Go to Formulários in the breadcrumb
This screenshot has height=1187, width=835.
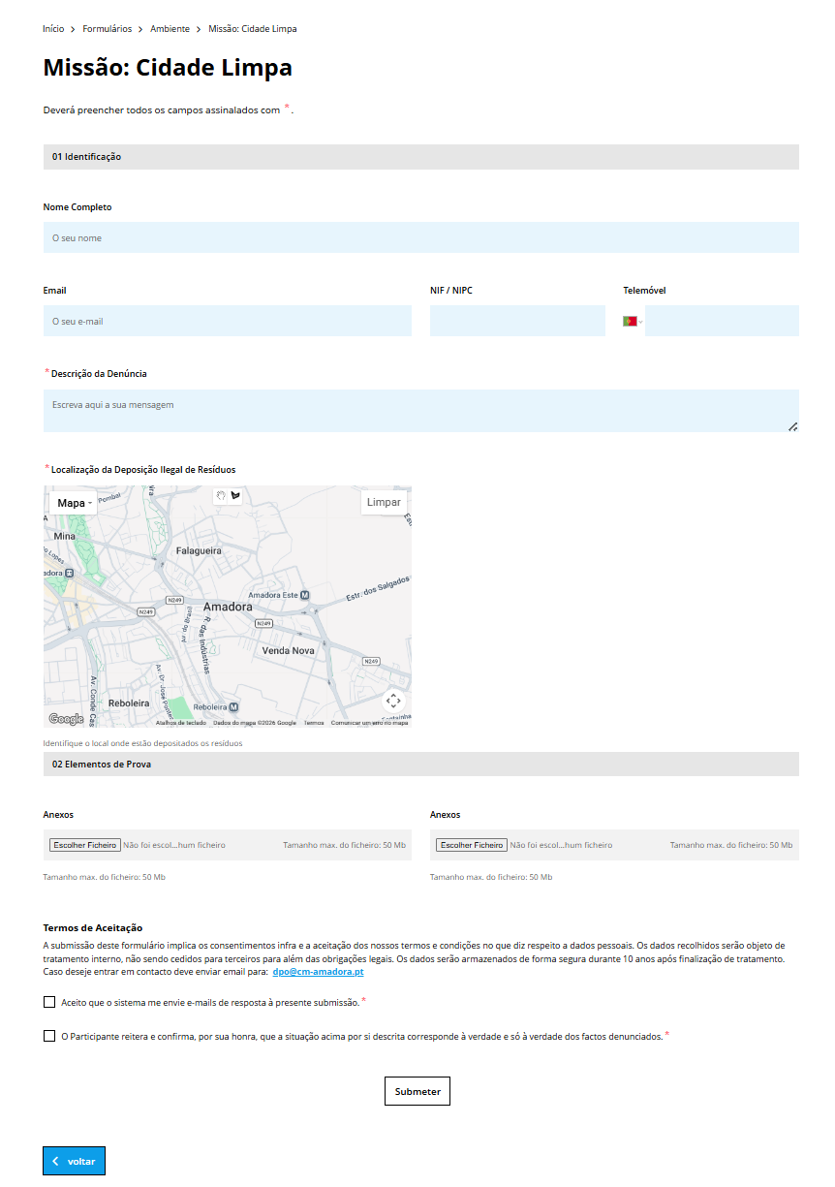point(107,29)
